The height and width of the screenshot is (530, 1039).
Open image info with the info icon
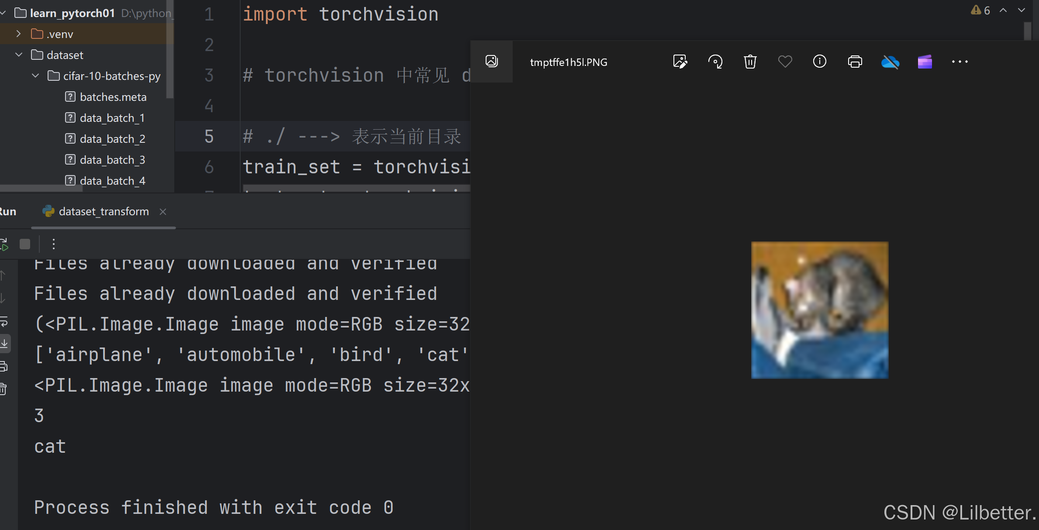click(819, 62)
